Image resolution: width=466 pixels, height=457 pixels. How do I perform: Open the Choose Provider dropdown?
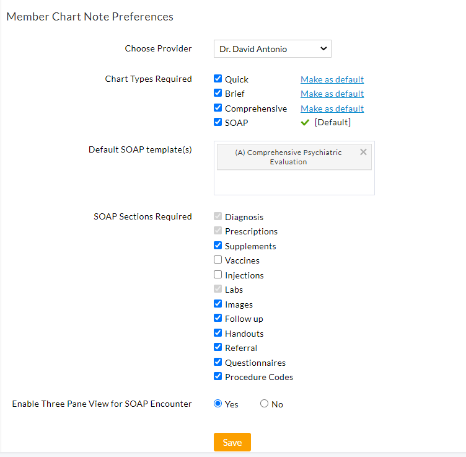(x=273, y=49)
